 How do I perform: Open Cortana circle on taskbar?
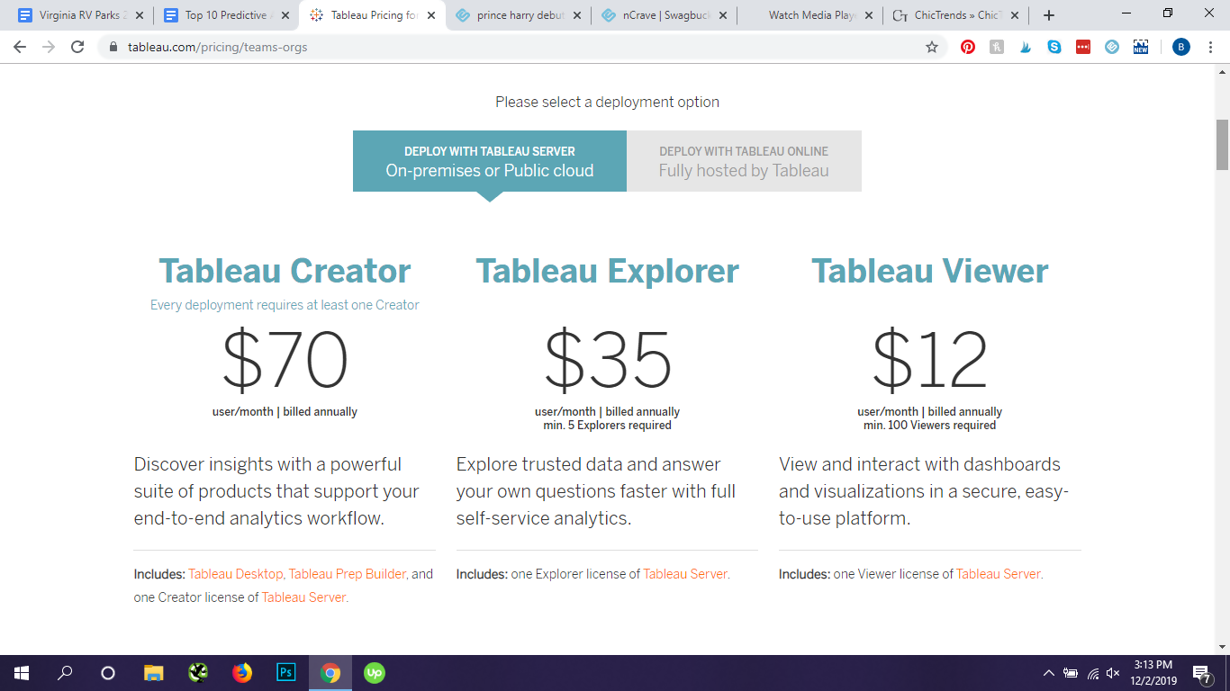pos(108,673)
